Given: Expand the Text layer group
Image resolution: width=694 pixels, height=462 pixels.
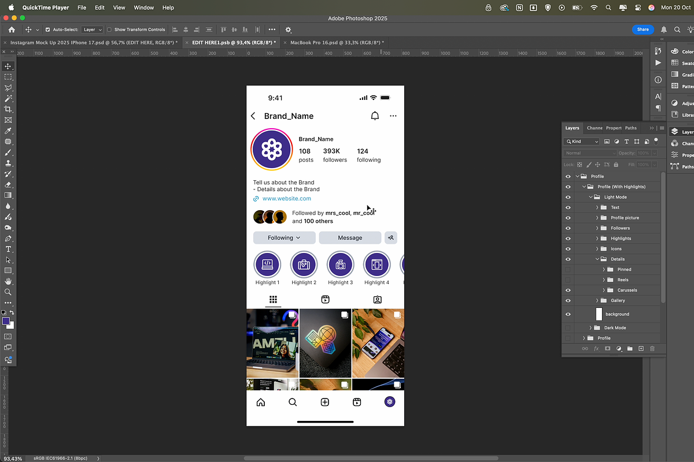Looking at the screenshot, I should pos(597,207).
